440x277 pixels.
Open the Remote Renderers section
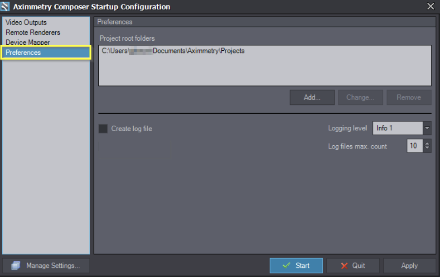pyautogui.click(x=33, y=32)
